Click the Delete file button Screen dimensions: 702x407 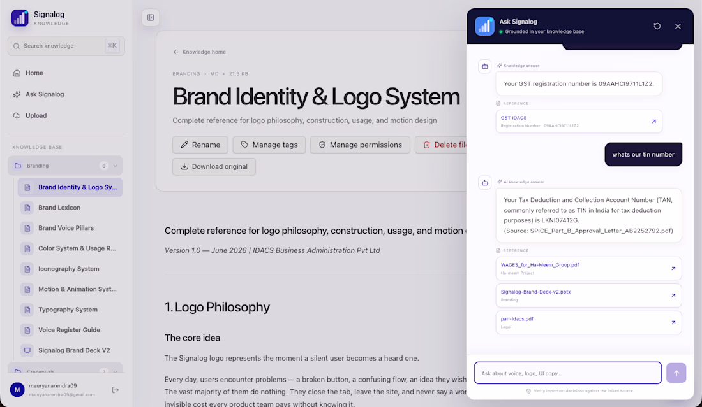[441, 145]
